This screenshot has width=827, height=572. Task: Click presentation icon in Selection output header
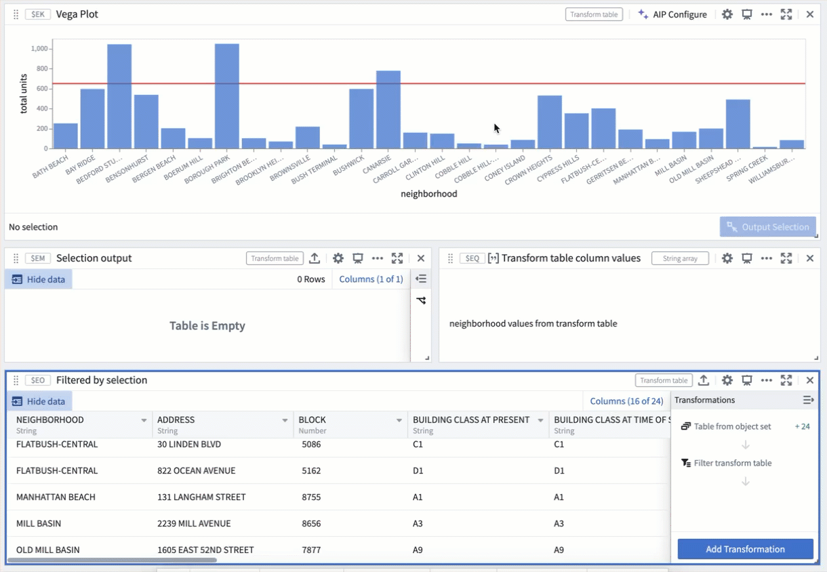coord(358,258)
